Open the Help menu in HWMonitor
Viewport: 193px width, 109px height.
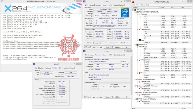click(148, 5)
